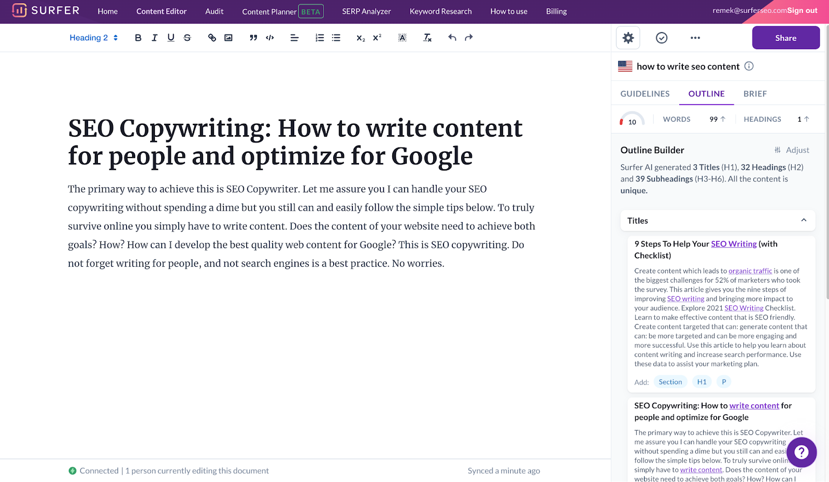Screen dimensions: 829x482
Task: Open the Heading 2 style dropdown
Action: pos(94,38)
